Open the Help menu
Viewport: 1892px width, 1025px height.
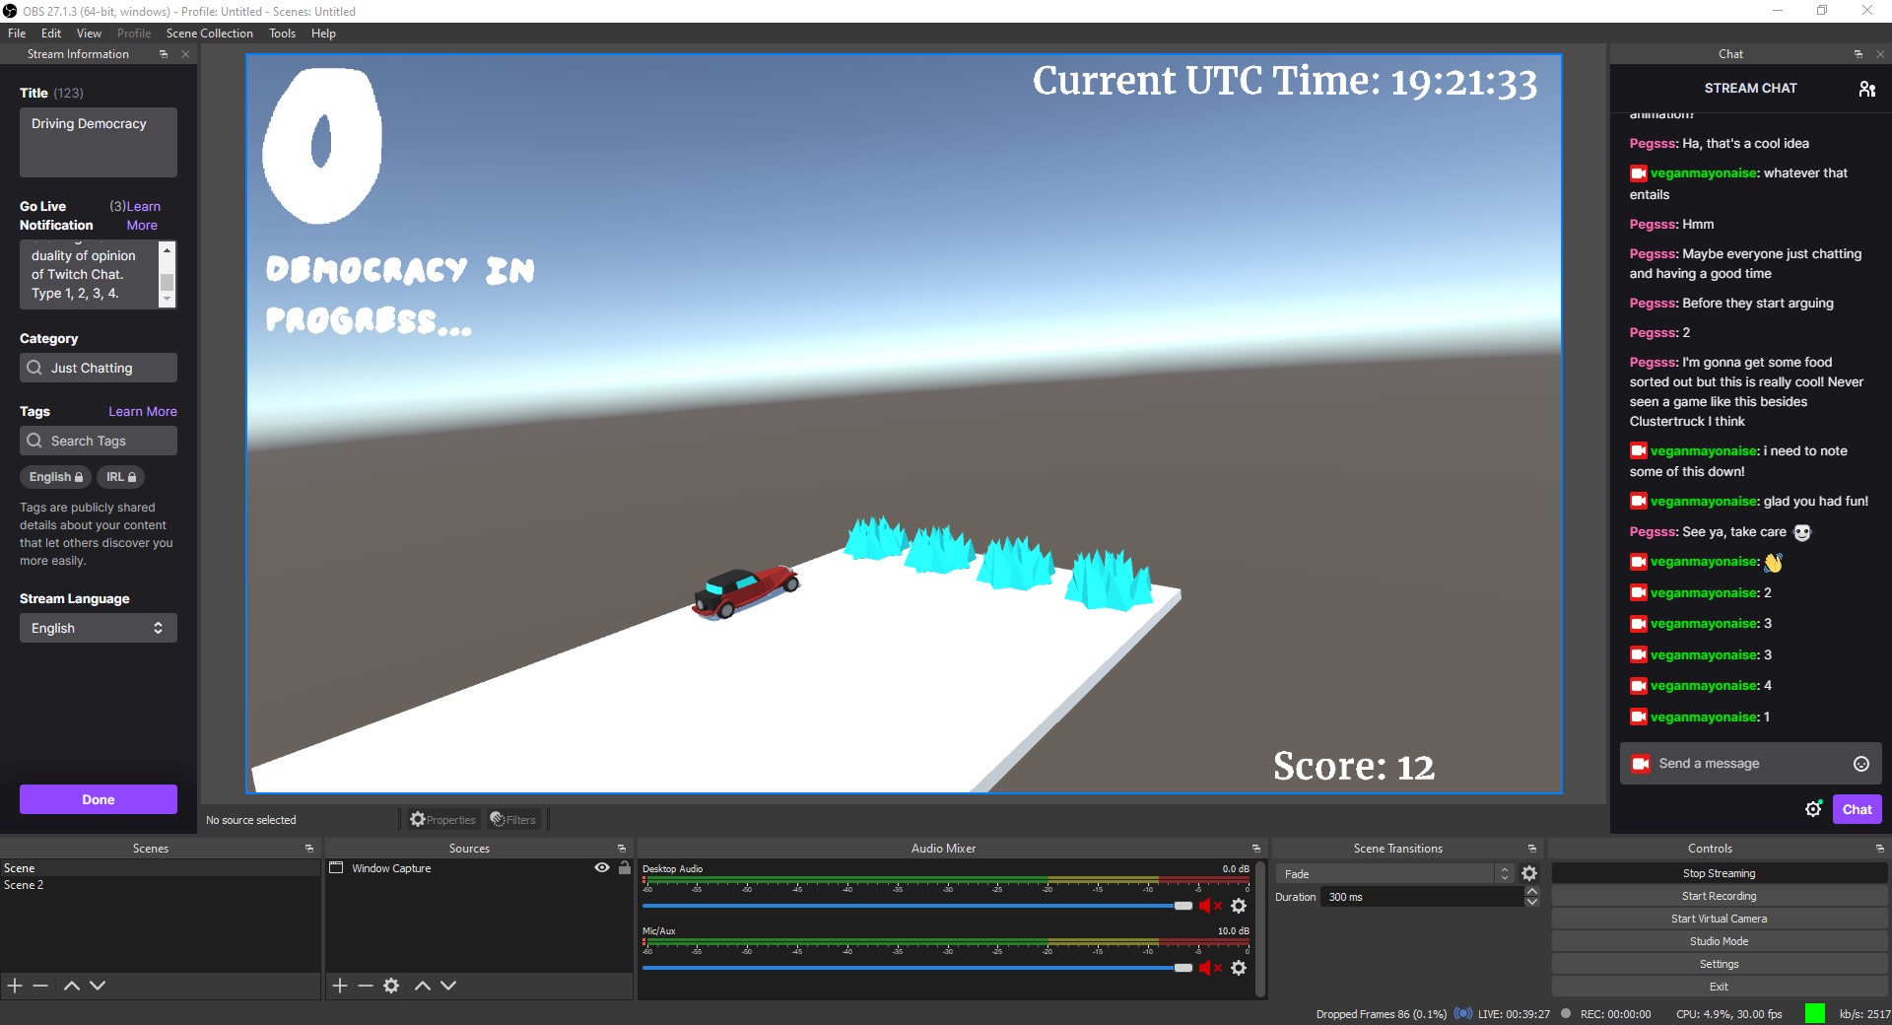323,34
